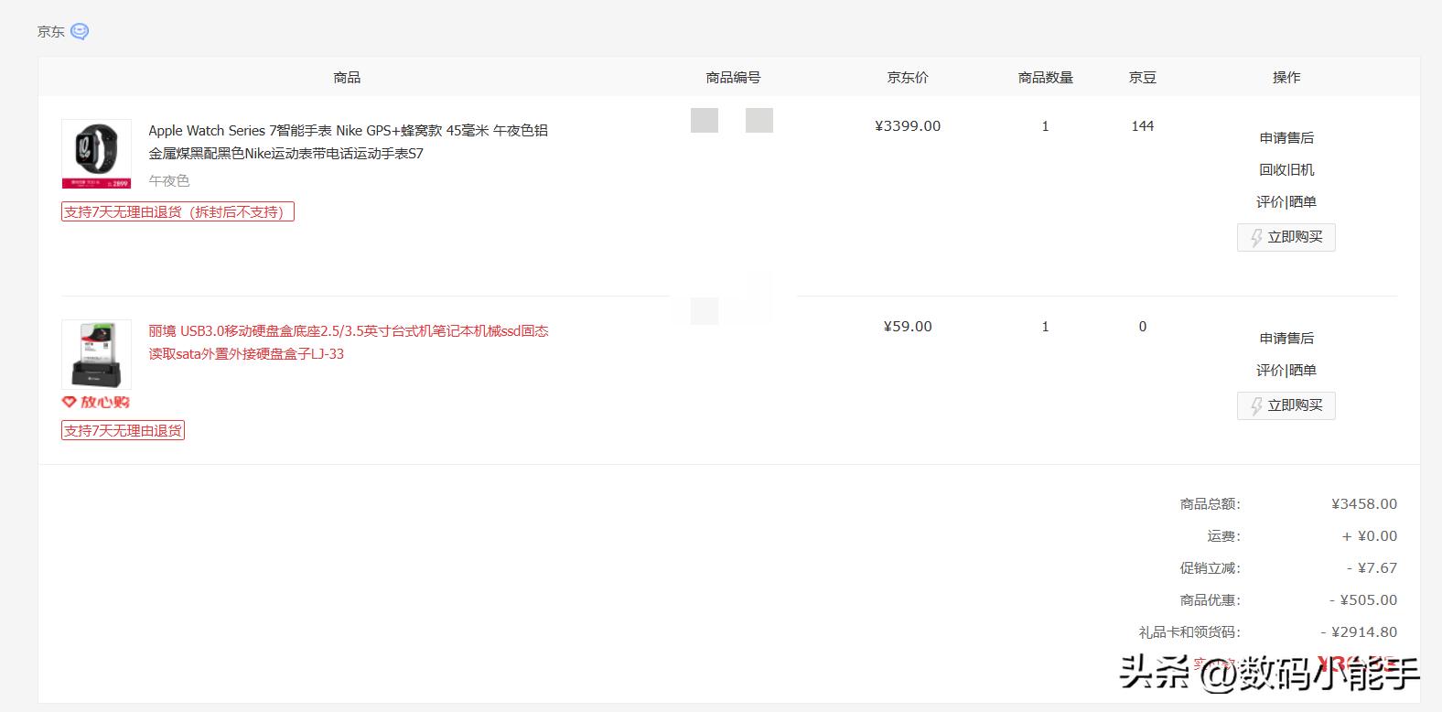Click the JD customer service chat icon
Image resolution: width=1442 pixels, height=712 pixels.
80,32
